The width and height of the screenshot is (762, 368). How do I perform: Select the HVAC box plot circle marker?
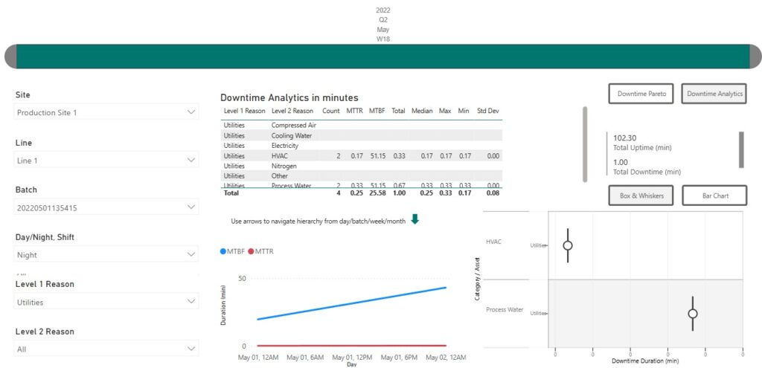click(568, 245)
